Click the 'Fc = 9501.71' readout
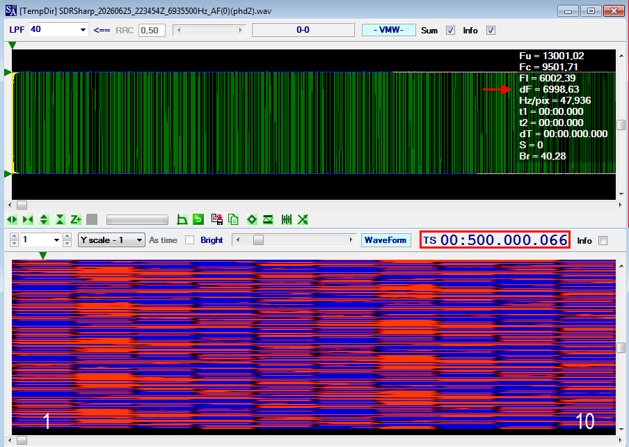629x447 pixels. (x=548, y=67)
